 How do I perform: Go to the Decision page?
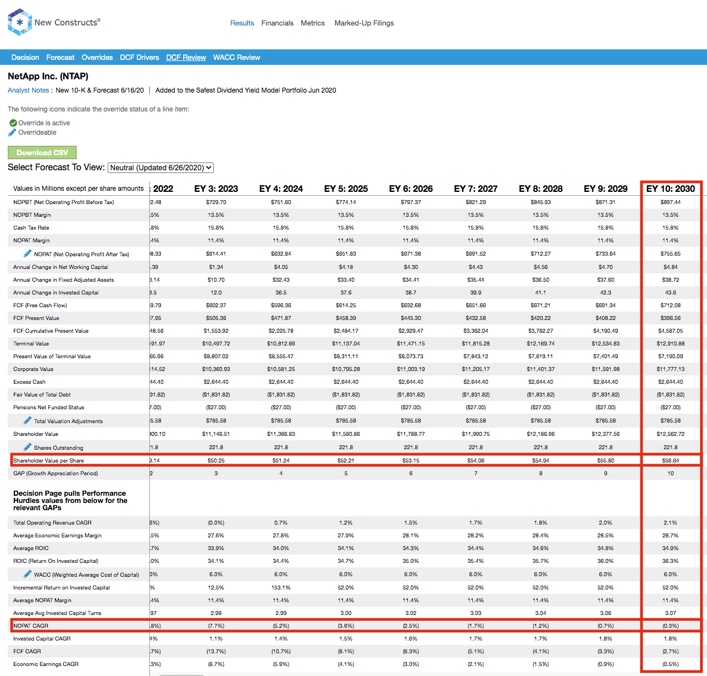point(25,58)
